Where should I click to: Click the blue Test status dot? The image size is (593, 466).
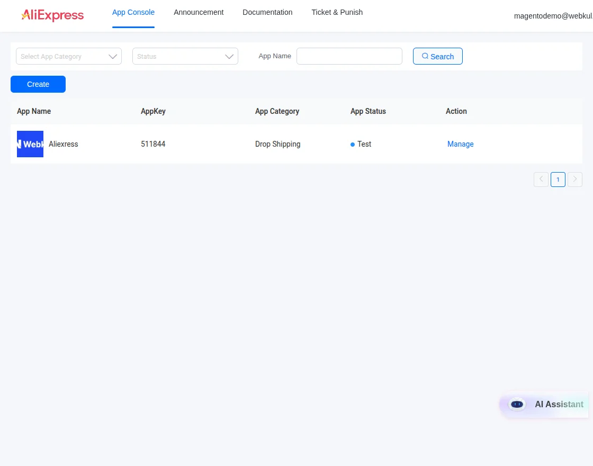click(352, 144)
